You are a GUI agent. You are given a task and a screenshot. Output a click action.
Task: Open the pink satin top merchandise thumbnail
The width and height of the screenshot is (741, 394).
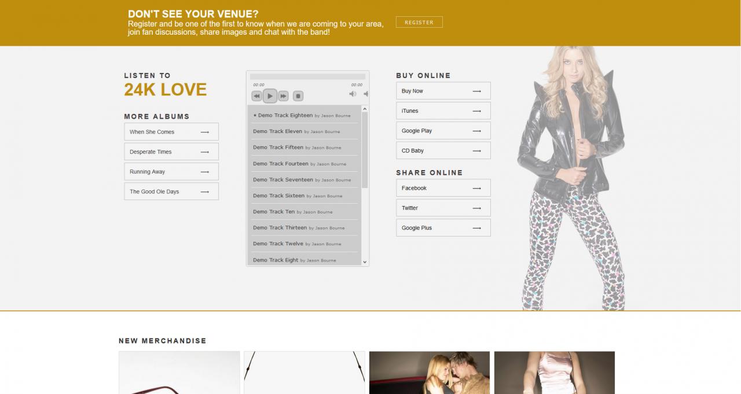tap(555, 373)
